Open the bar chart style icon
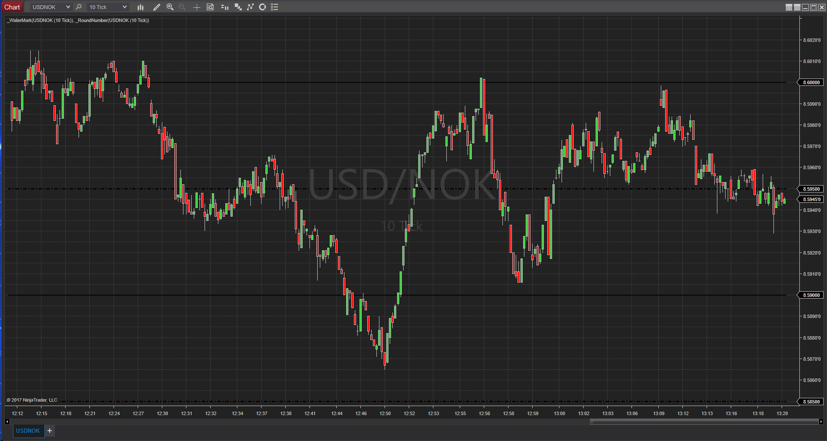Screen dimensions: 827x441 (140, 7)
